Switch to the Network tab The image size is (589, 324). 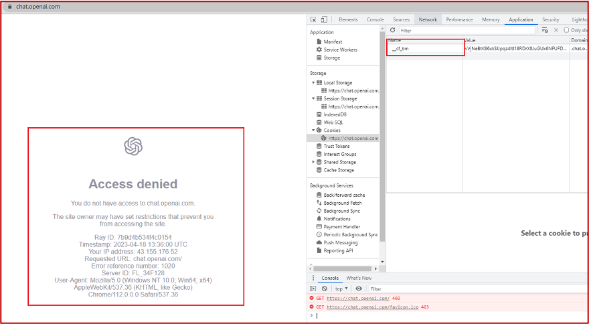coord(428,19)
